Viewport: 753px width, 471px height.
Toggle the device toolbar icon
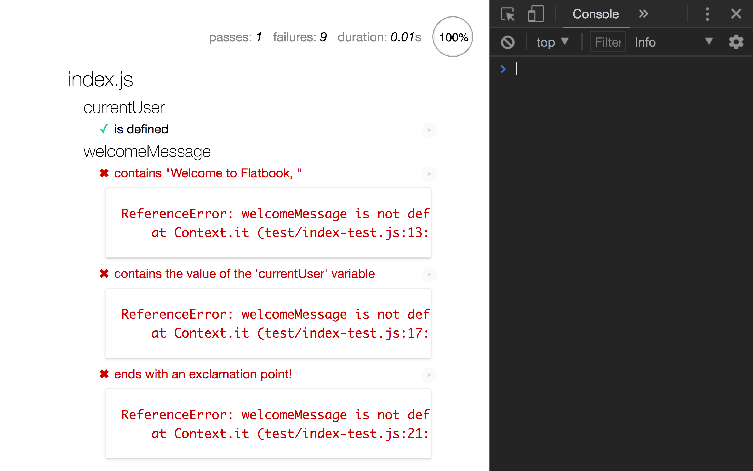point(535,14)
